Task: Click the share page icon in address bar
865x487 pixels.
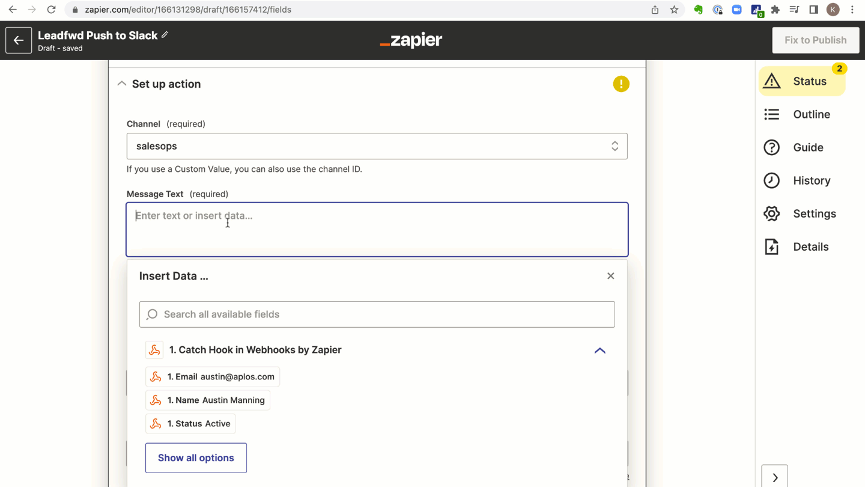Action: 655,10
